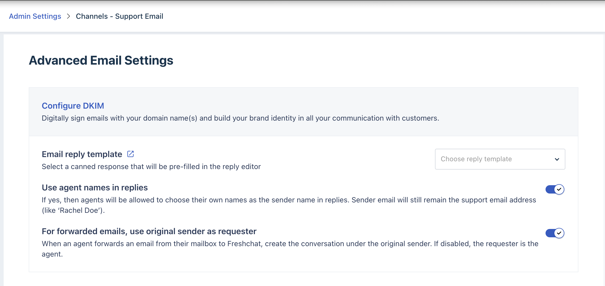Click the Channels - Support Email breadcrumb
Screen dimensions: 605x286
point(119,16)
